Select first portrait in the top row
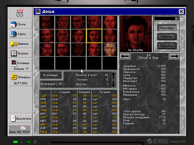The width and height of the screenshot is (194, 145). pos(47,22)
